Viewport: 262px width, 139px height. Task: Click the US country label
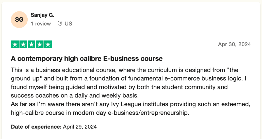(68, 24)
